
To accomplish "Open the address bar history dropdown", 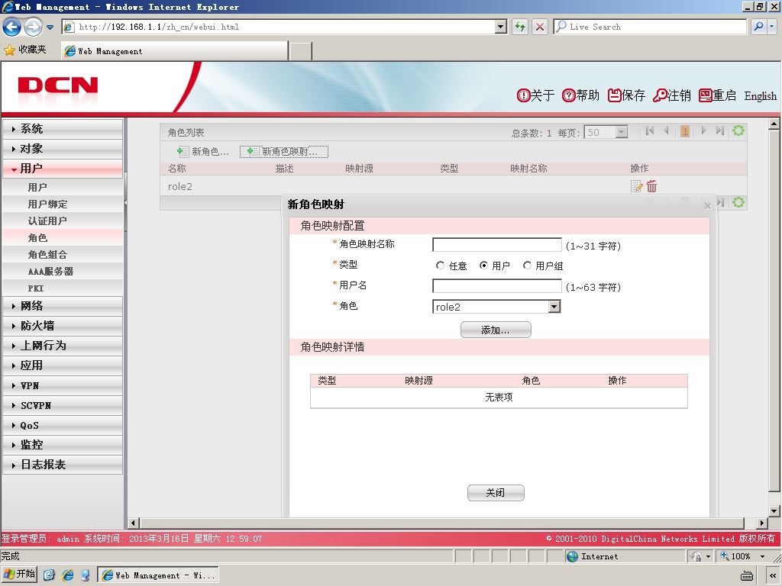I will pos(501,27).
